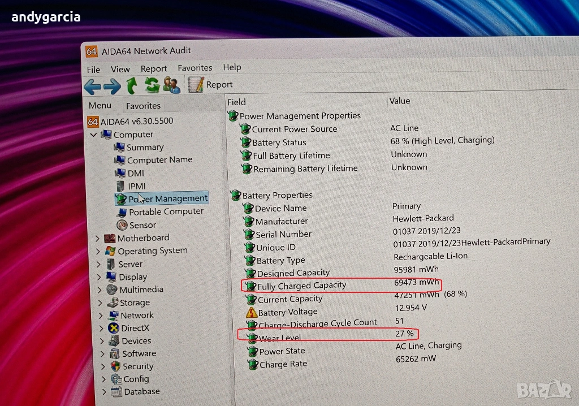Select the Summary tree item
579x406 pixels.
tap(145, 148)
